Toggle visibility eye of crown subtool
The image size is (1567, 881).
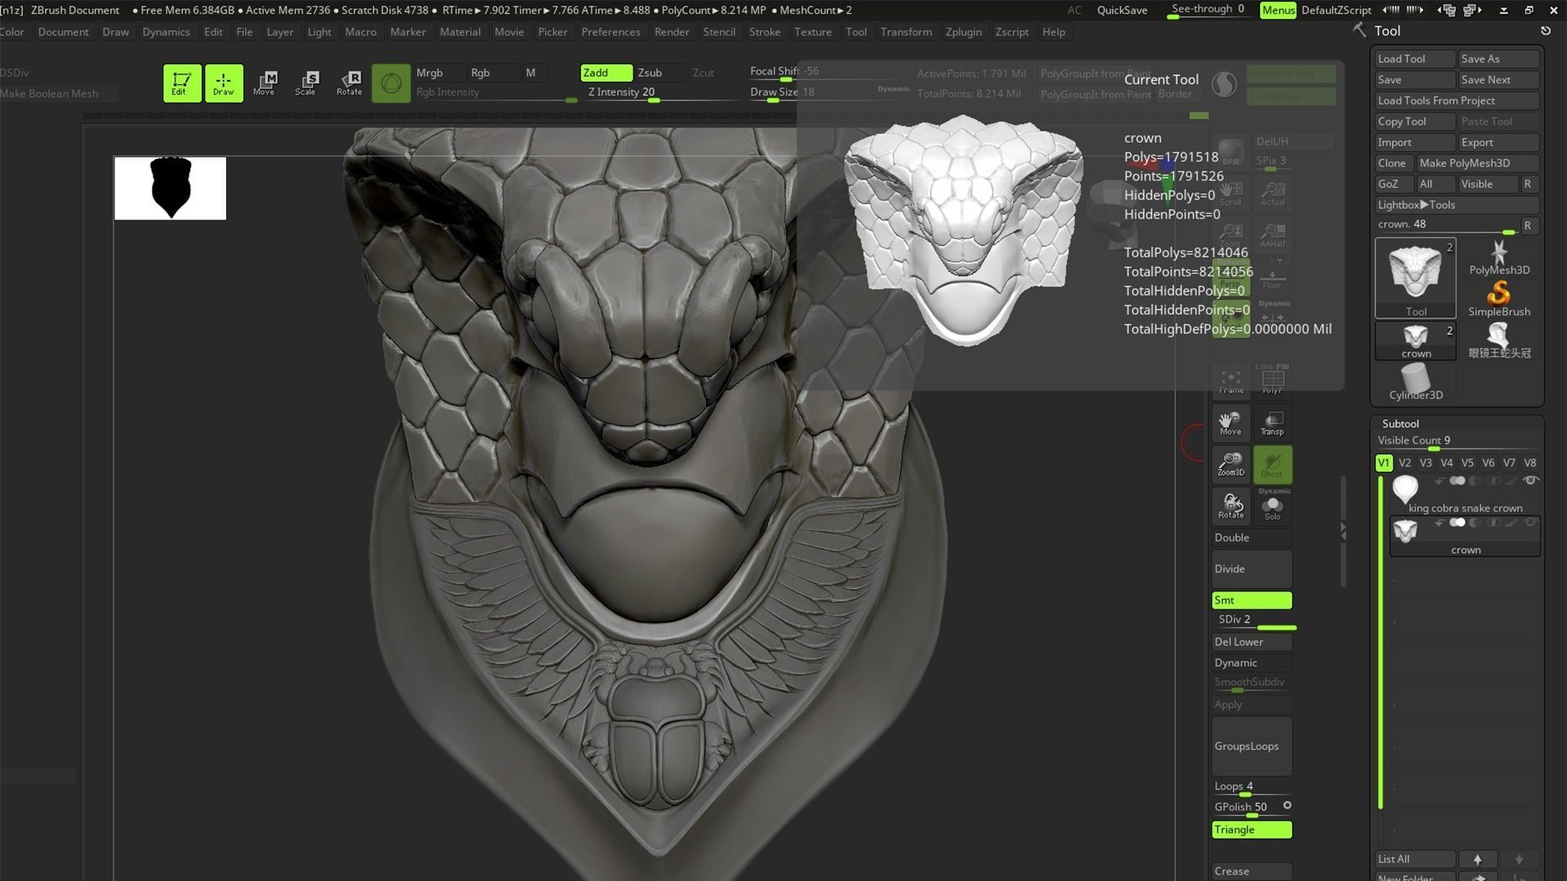[x=1531, y=522]
